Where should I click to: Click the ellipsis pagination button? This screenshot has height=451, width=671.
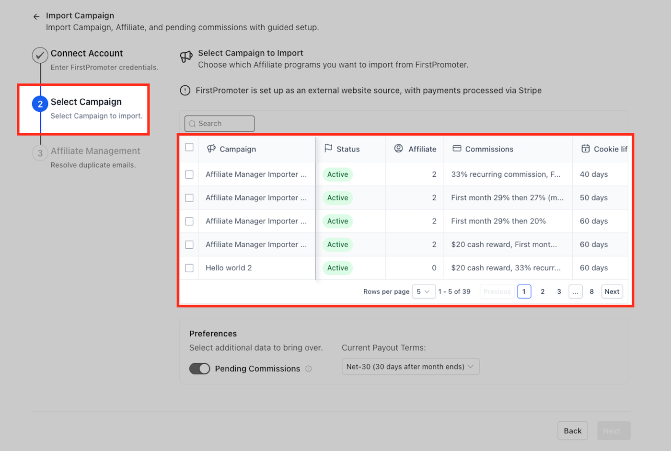[x=575, y=291]
